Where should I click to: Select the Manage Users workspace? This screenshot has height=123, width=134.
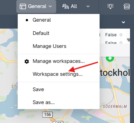point(58,46)
